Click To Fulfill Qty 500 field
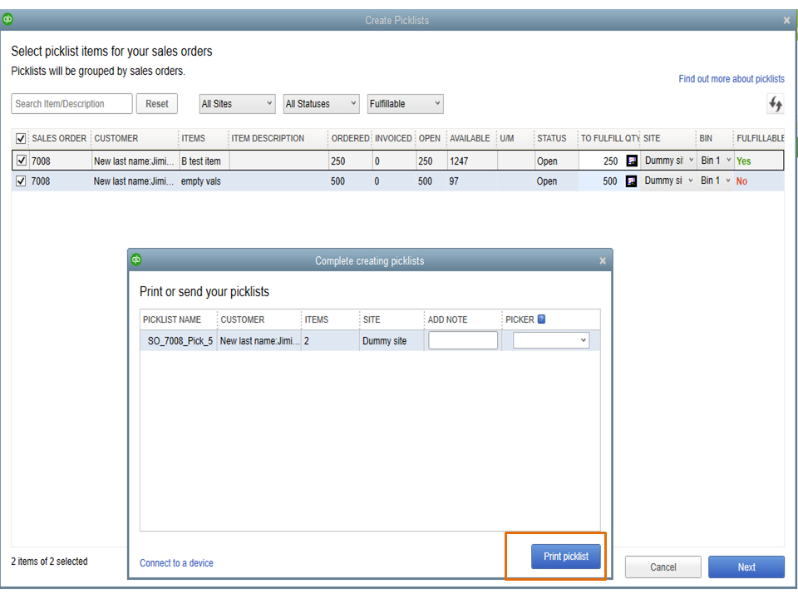This screenshot has width=798, height=599. tap(601, 181)
